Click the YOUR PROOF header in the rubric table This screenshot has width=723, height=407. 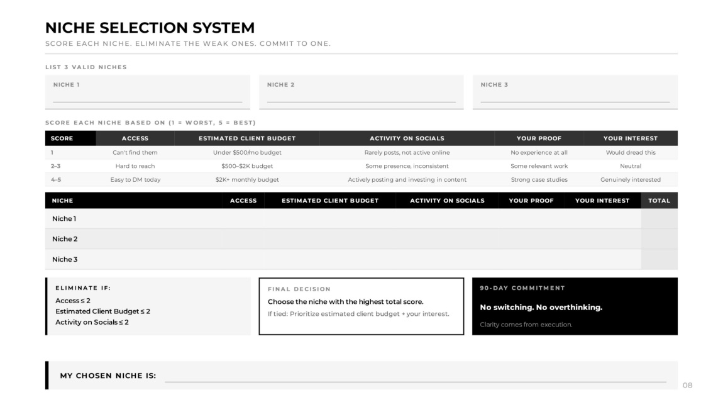(539, 138)
